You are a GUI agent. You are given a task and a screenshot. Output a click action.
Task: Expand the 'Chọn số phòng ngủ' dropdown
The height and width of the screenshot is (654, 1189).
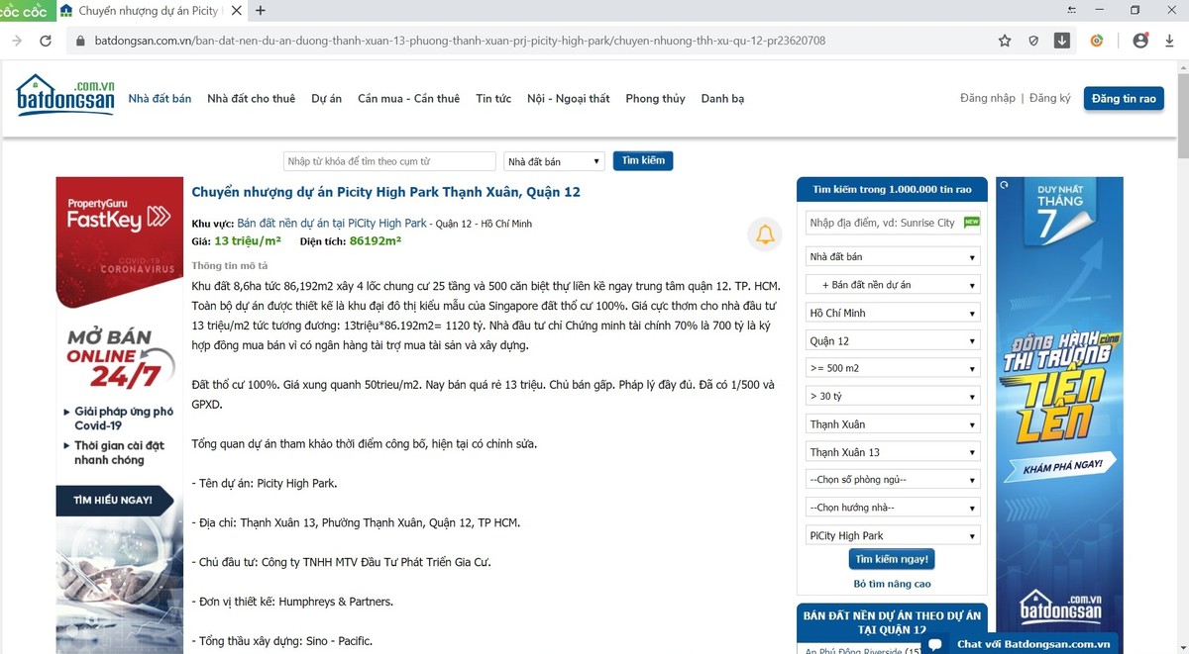click(x=893, y=480)
